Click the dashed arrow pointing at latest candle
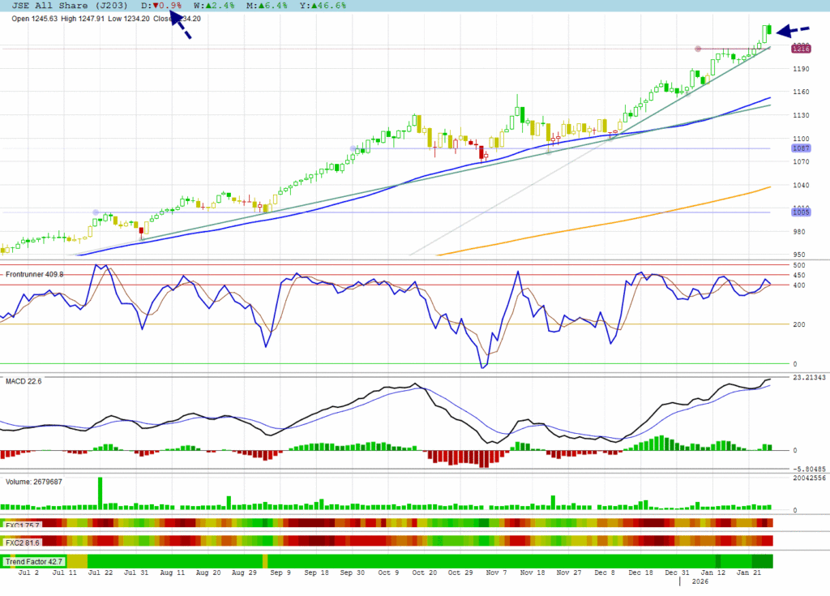 tap(793, 31)
